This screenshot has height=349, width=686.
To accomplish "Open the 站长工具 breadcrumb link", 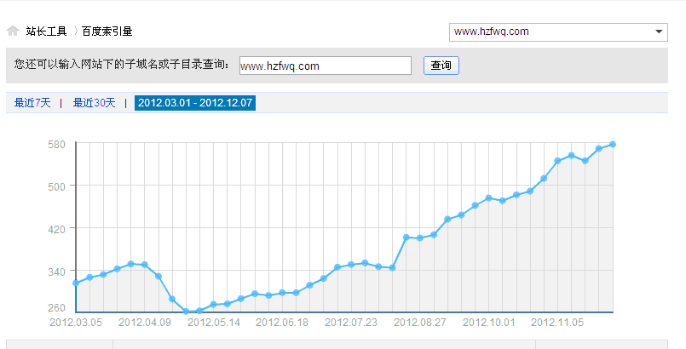I will pos(46,31).
